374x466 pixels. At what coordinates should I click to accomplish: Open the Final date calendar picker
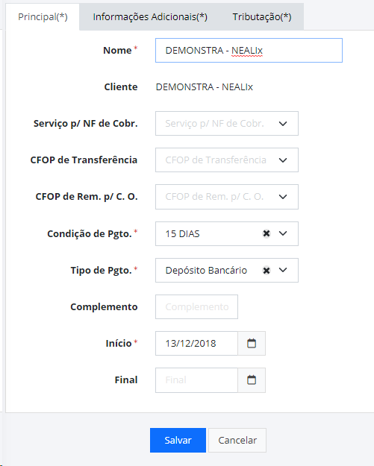(252, 380)
